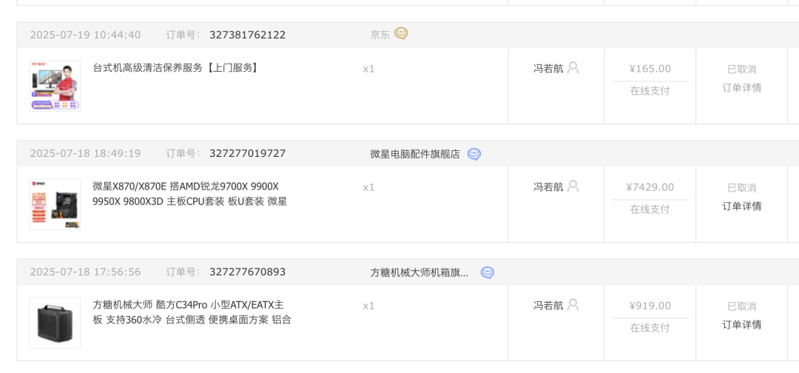
Task: Open 订单详情 for the ¥919.00 order
Action: point(741,324)
